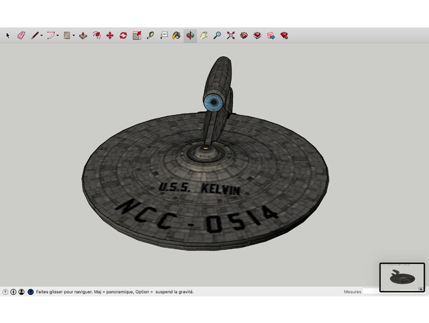The image size is (429, 323).
Task: Choose the pink Eraser tool
Action: click(x=21, y=36)
